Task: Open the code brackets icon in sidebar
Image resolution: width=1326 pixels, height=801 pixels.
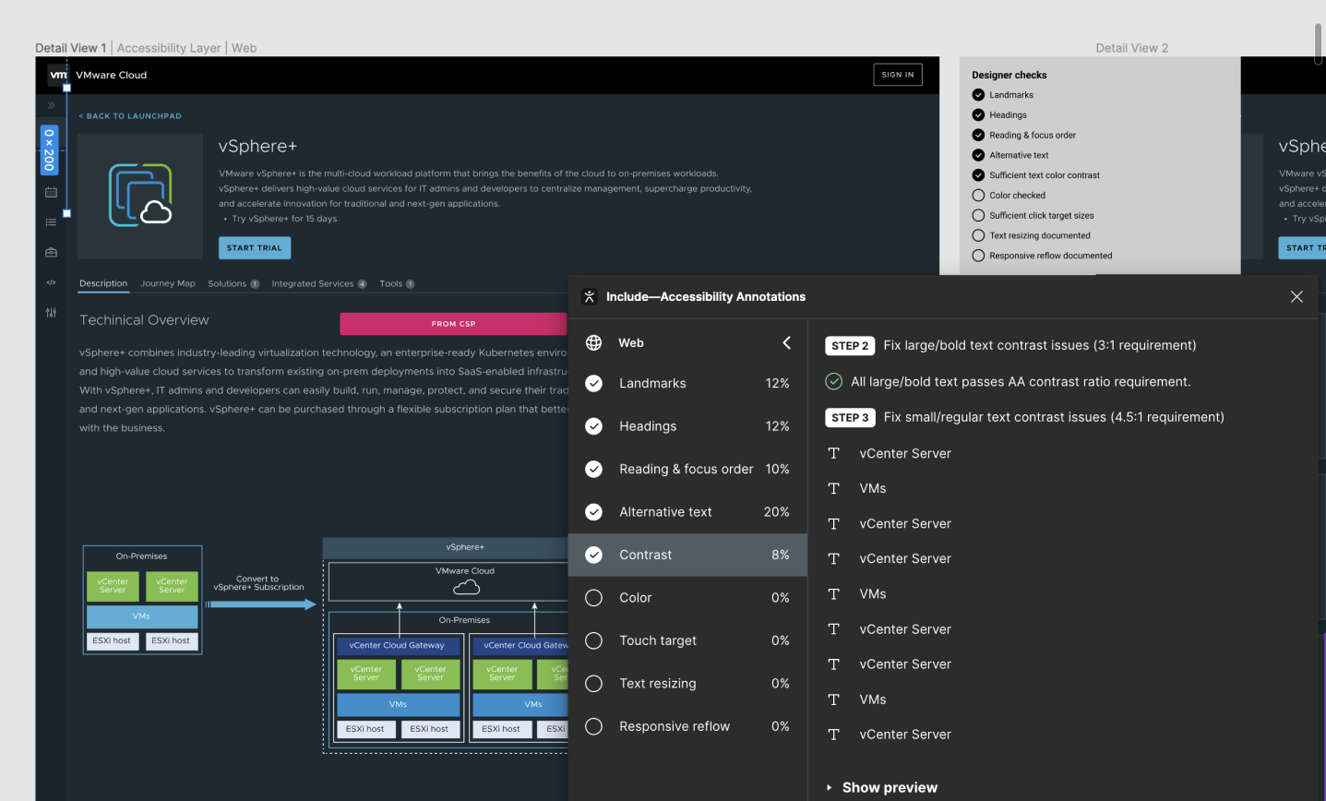Action: click(51, 282)
